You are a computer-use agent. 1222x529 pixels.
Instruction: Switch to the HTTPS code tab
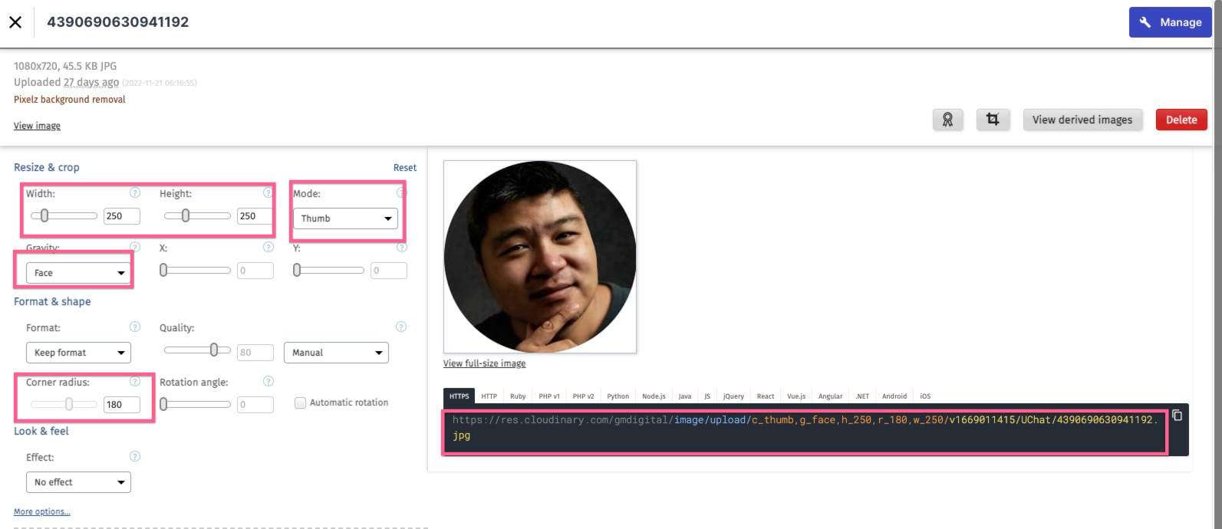click(x=459, y=396)
